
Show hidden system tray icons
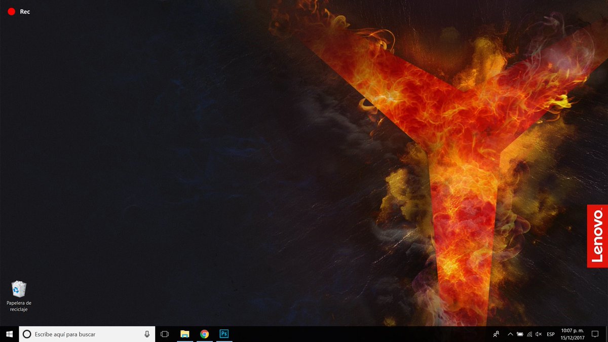pyautogui.click(x=509, y=334)
